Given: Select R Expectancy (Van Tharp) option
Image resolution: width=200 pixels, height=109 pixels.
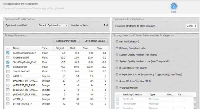Looking at the screenshot, I should pos(117,68).
